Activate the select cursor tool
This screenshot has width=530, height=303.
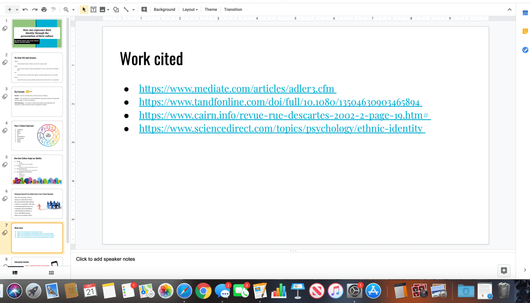click(84, 9)
